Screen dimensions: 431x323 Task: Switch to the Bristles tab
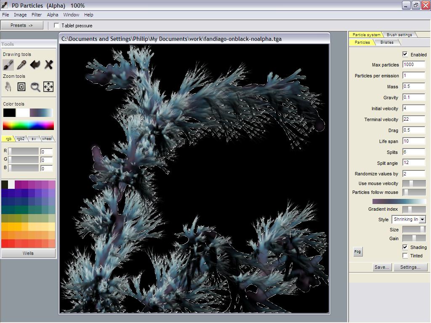(x=387, y=42)
